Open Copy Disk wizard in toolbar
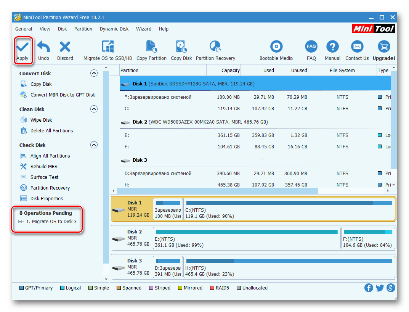Viewport: 409px width, 312px height. [181, 50]
